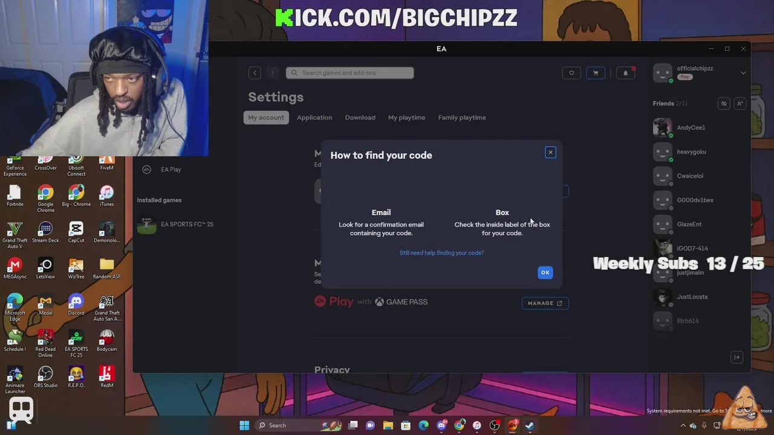This screenshot has width=774, height=435.
Task: Select friend GlazeEnt
Action: click(689, 224)
